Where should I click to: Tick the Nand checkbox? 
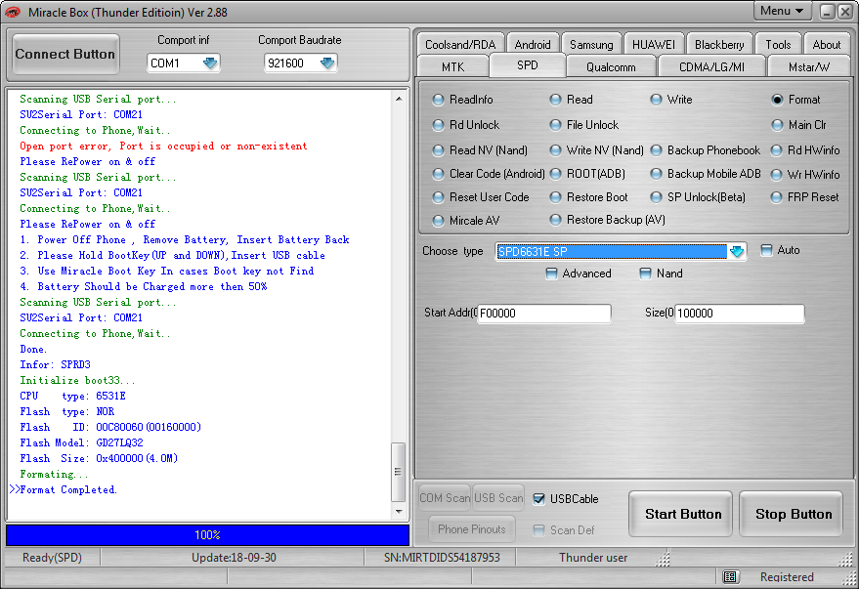pos(645,273)
